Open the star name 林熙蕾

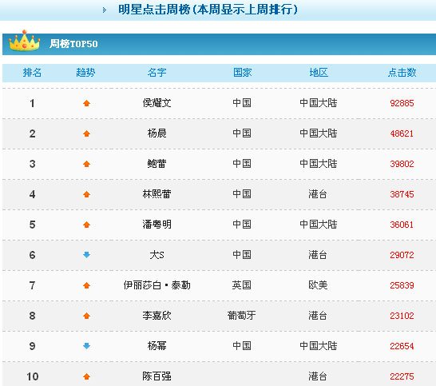pos(157,194)
